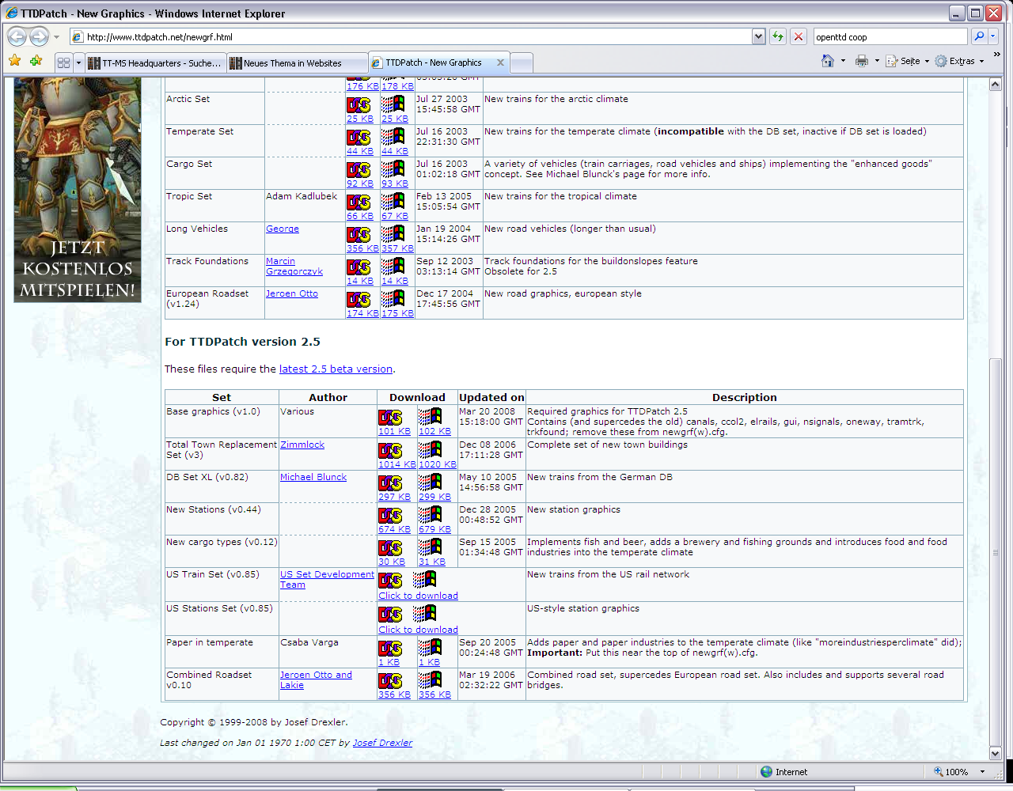Image resolution: width=1013 pixels, height=791 pixels.
Task: Click the Add to Favorites icon
Action: tap(36, 61)
